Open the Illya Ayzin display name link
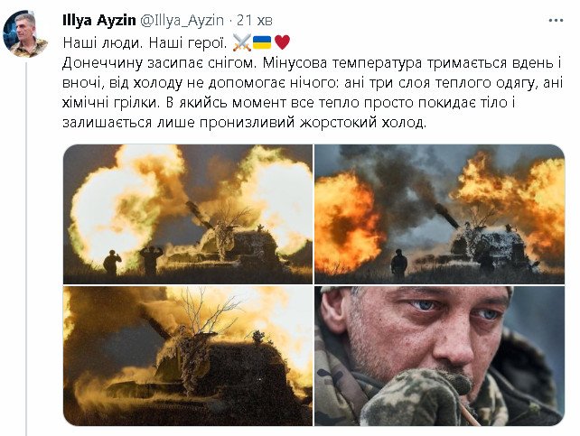The width and height of the screenshot is (580, 436). (99, 21)
